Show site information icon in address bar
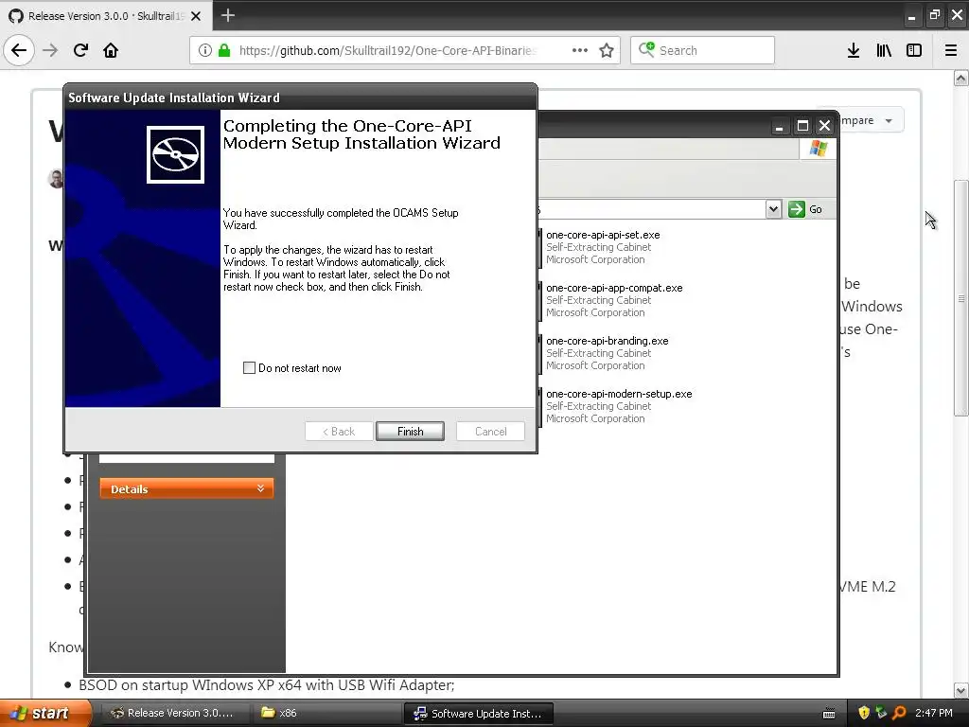The image size is (969, 727). click(x=205, y=50)
